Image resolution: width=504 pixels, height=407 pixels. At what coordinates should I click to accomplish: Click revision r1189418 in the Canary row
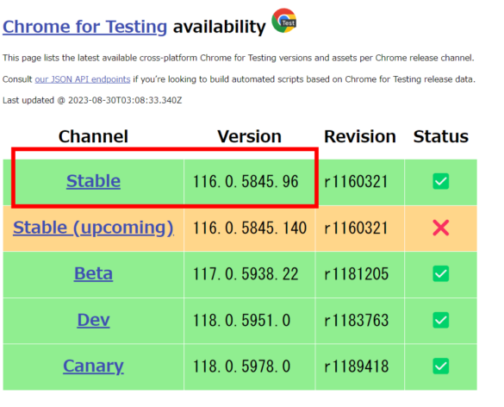click(x=357, y=366)
